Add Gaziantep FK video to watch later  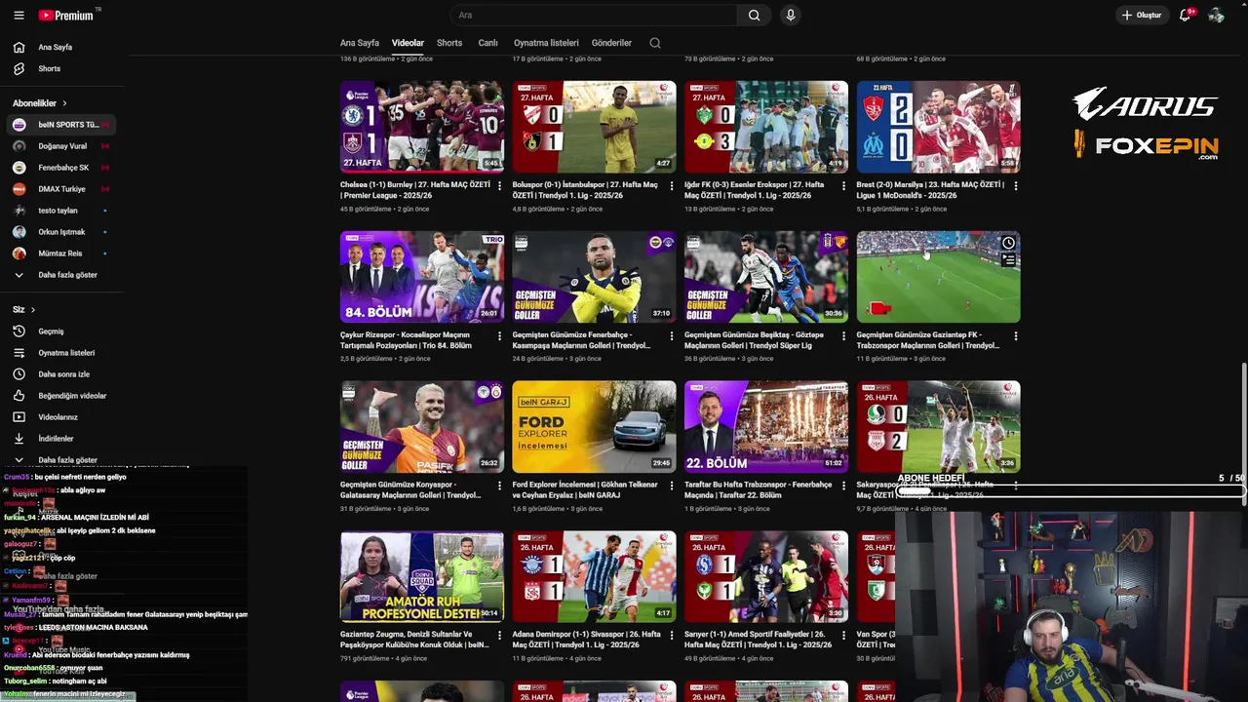coord(1008,243)
